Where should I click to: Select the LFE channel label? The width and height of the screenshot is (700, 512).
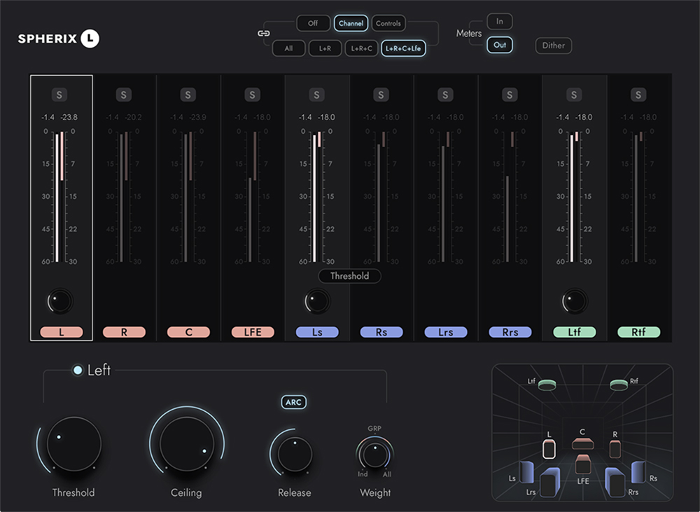pos(253,332)
